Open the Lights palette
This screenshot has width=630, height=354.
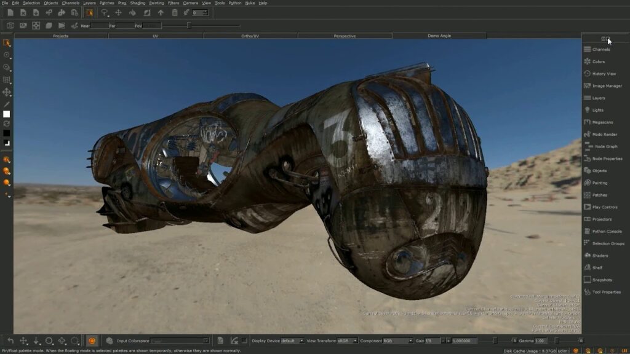(x=597, y=110)
